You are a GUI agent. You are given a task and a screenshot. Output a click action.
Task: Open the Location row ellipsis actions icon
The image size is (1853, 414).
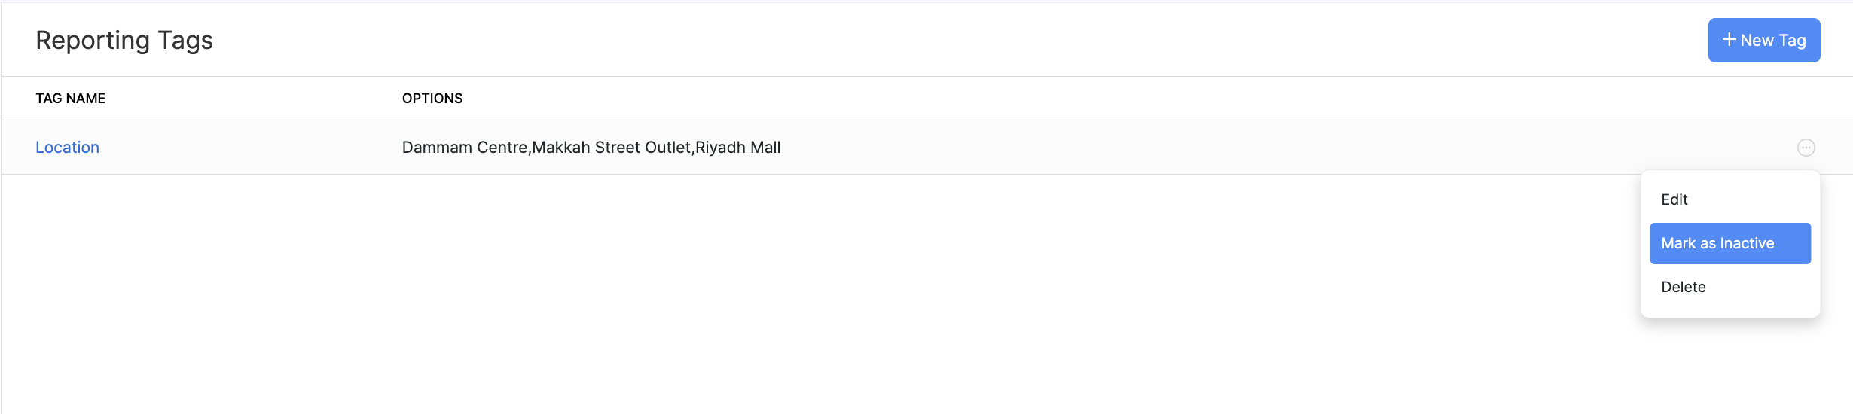1806,148
